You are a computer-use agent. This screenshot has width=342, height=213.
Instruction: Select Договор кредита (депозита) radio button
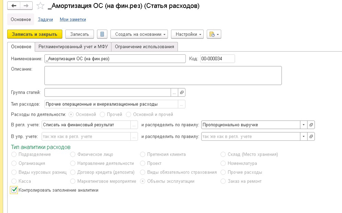[73, 172]
